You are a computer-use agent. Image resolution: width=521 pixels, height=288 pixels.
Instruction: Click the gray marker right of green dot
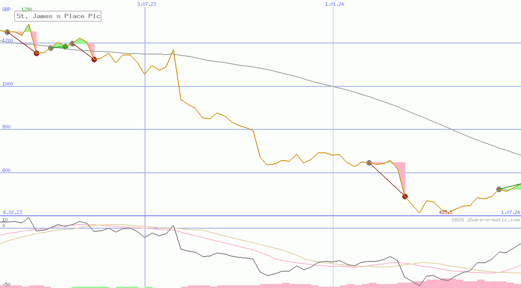pyautogui.click(x=72, y=43)
